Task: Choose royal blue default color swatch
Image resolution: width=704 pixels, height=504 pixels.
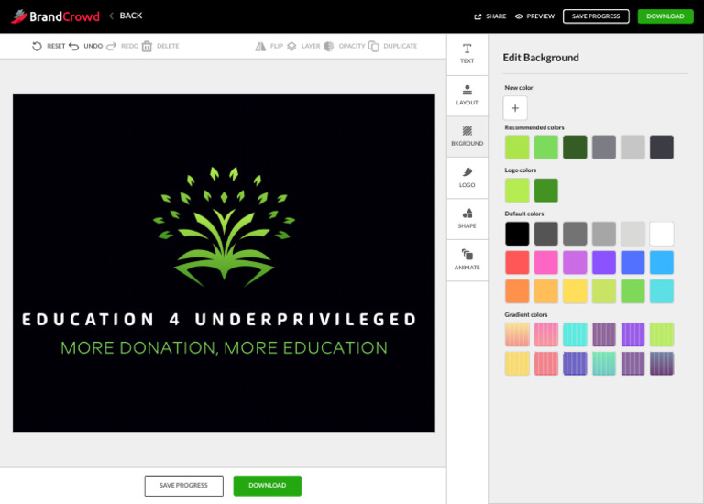Action: click(x=632, y=263)
